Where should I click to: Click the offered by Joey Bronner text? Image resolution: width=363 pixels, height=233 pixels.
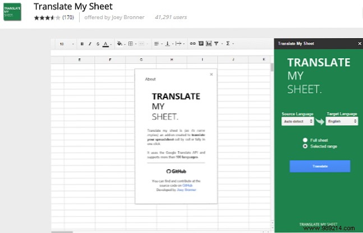[114, 17]
